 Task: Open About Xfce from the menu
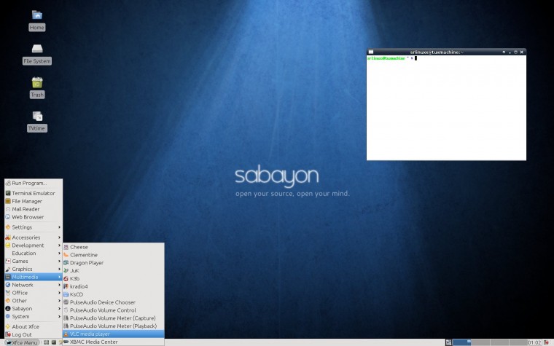pos(34,326)
